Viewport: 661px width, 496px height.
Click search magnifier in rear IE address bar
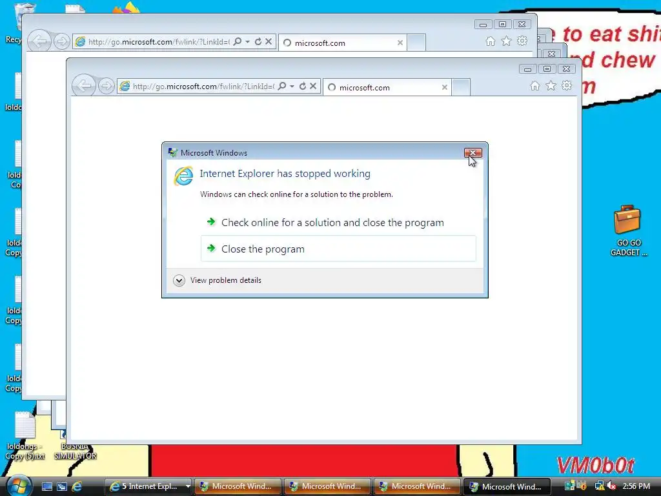tap(238, 41)
